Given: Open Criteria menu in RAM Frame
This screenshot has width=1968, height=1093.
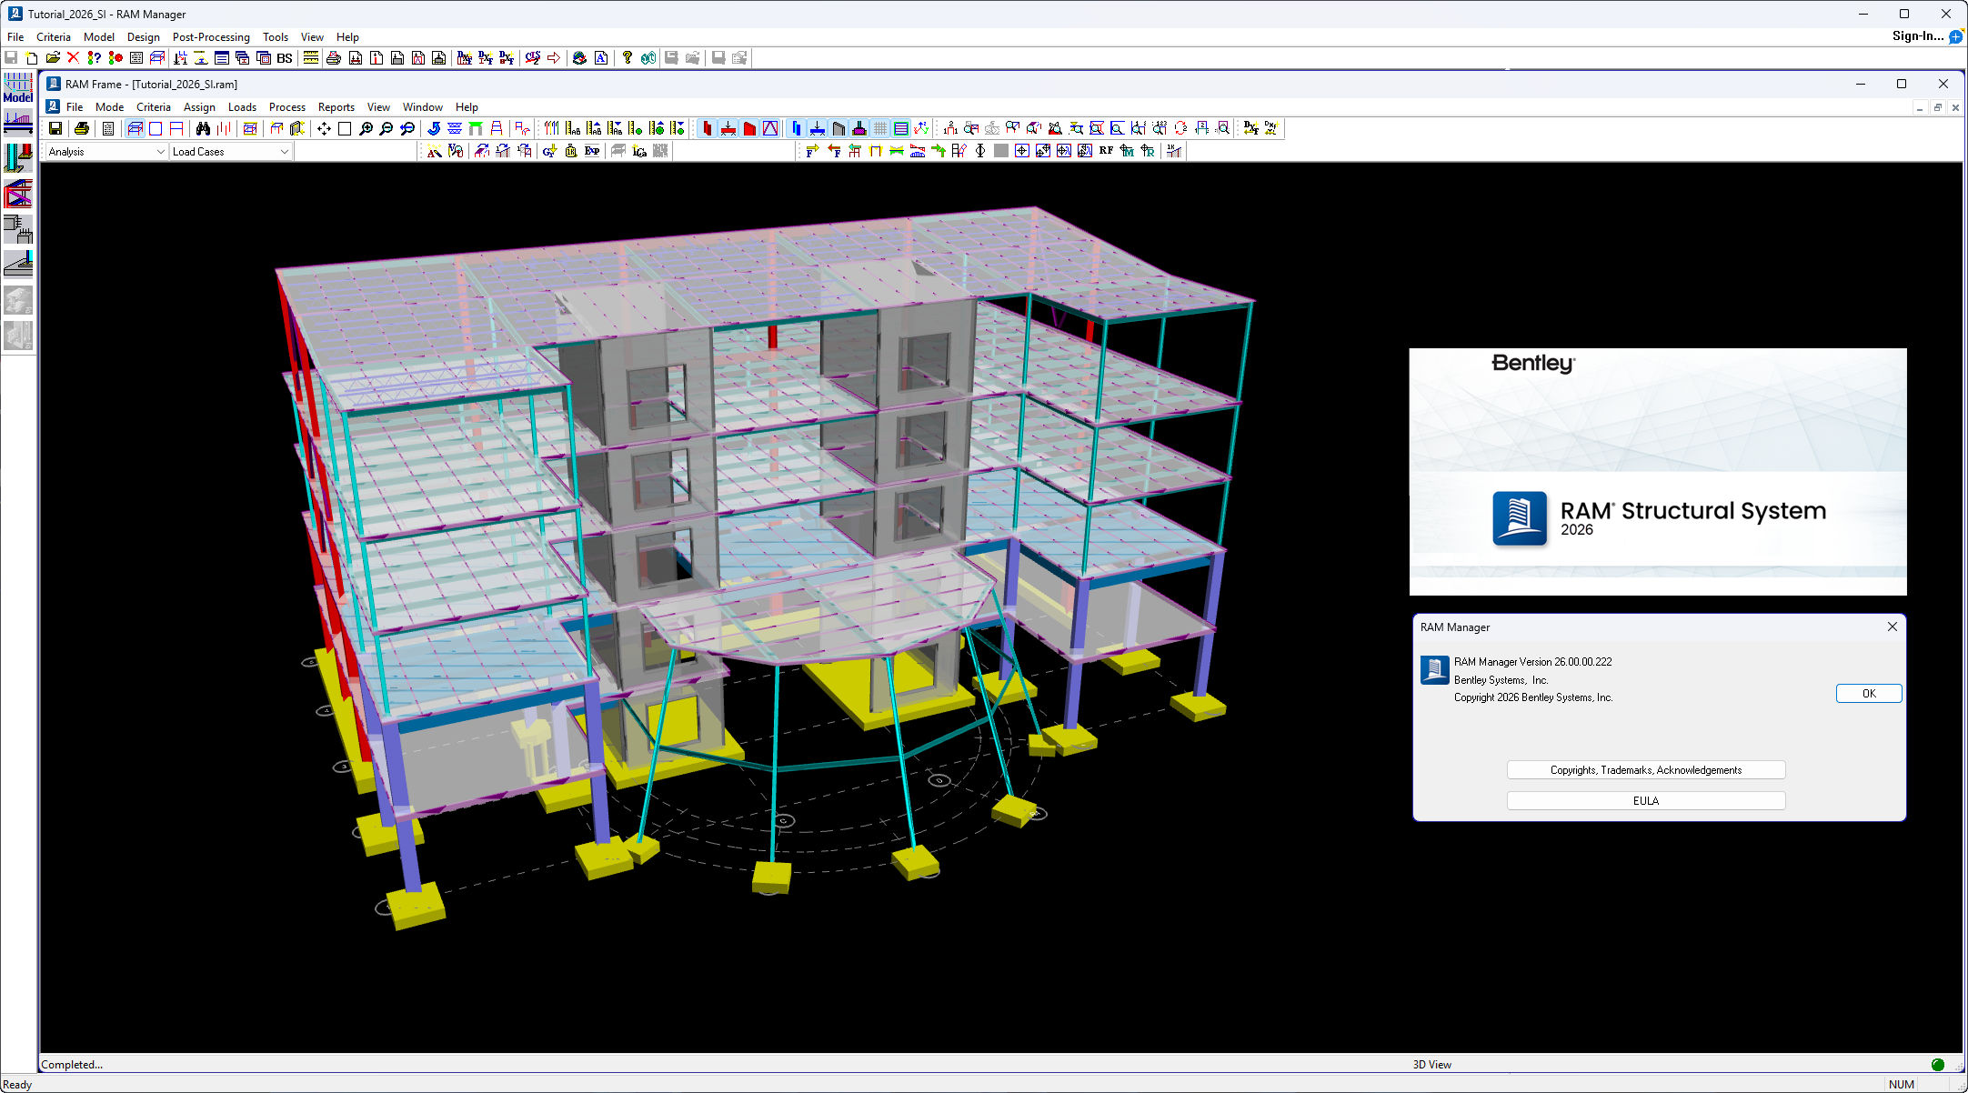Looking at the screenshot, I should (154, 107).
